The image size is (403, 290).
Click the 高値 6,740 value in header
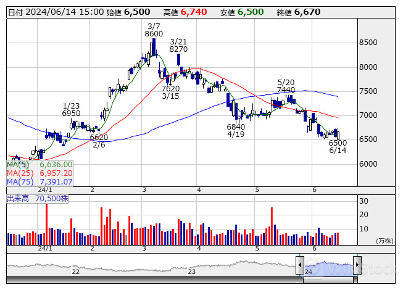[x=191, y=12]
